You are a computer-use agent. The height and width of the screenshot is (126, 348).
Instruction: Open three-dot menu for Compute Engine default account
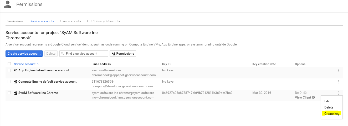339,82
